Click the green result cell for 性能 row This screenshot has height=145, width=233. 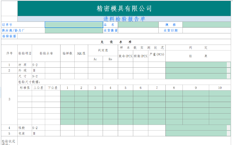click(196, 128)
